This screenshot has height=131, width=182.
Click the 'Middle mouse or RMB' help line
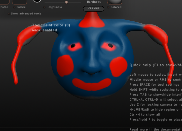click(x=156, y=80)
